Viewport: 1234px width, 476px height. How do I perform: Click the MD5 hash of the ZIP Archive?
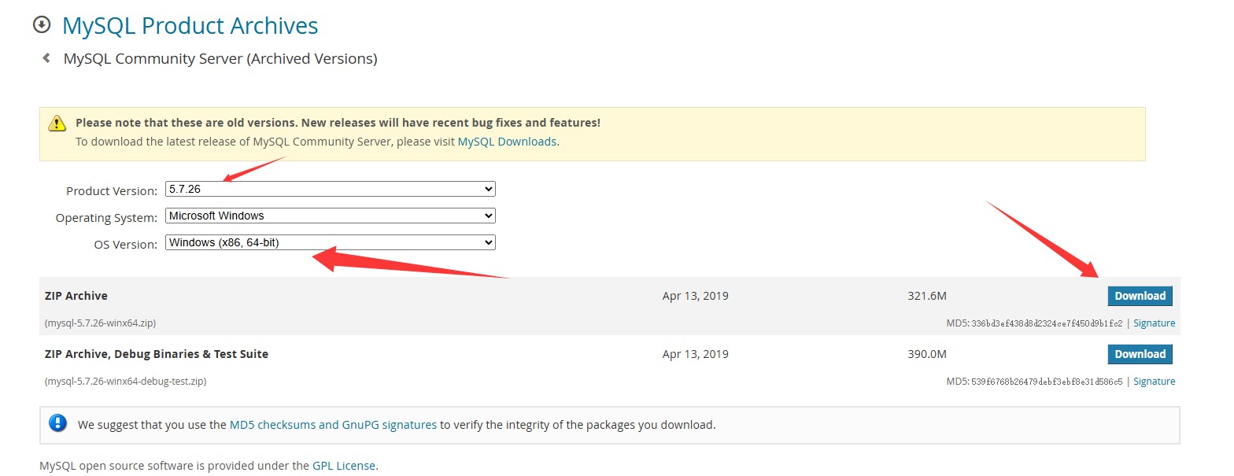coord(1047,323)
